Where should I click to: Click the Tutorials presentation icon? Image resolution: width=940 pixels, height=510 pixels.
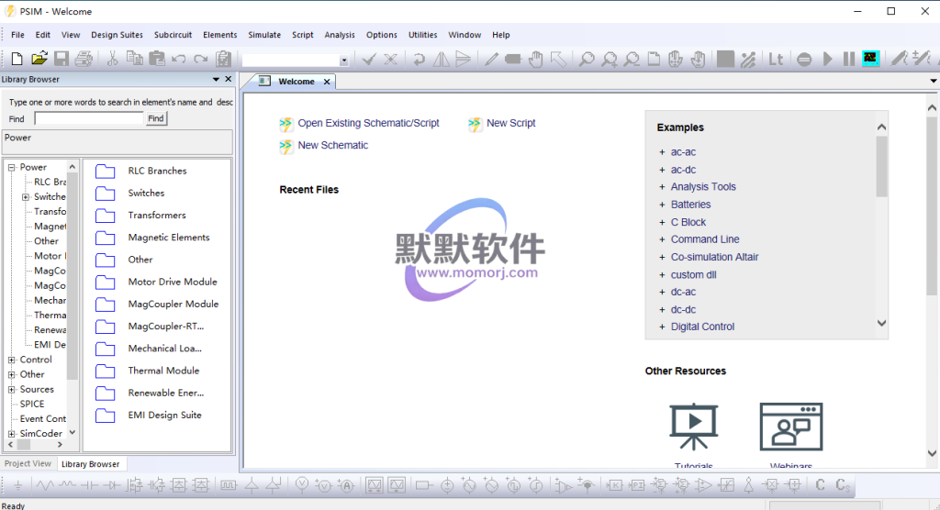694,427
